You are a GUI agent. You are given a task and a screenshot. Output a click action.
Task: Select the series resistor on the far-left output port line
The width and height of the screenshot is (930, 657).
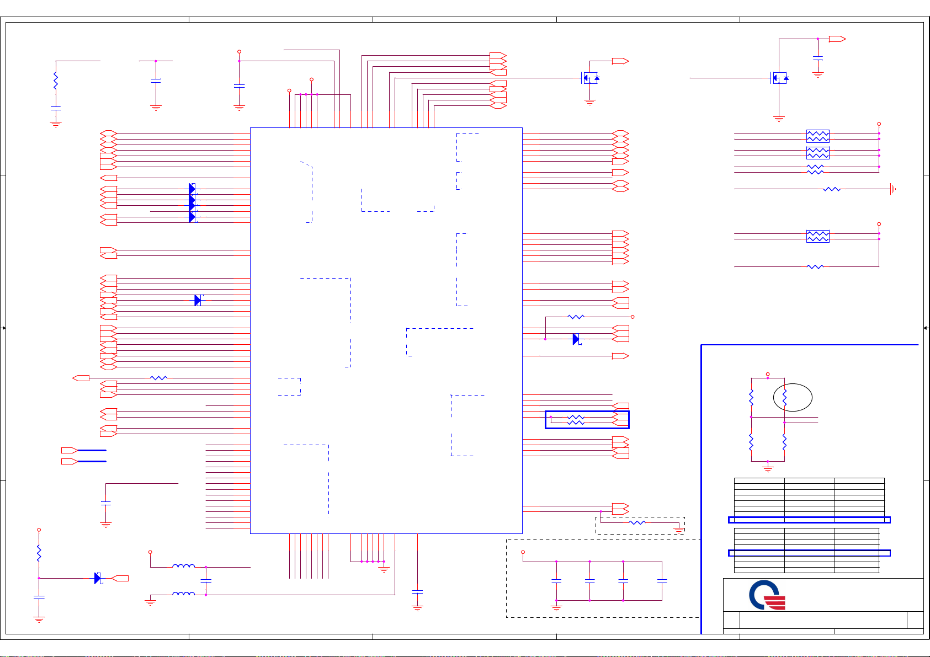click(x=158, y=378)
